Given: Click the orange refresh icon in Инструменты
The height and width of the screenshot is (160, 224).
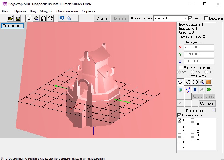Looking at the screenshot, I should [x=209, y=82].
